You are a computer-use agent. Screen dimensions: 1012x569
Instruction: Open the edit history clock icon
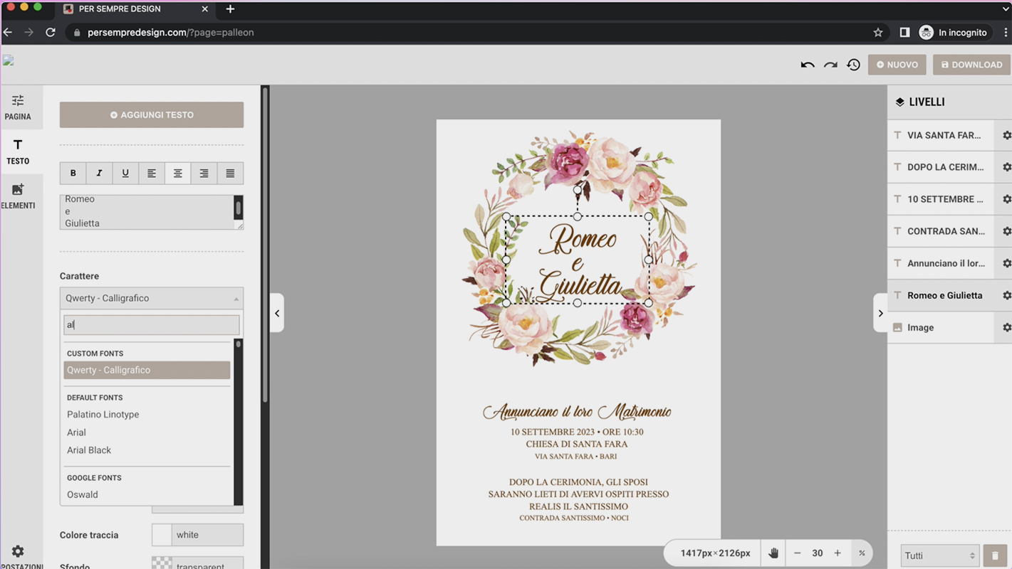point(853,64)
